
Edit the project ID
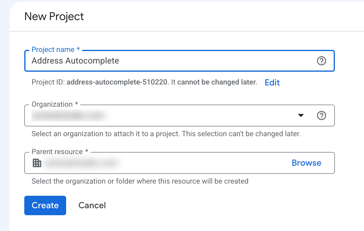pyautogui.click(x=272, y=82)
